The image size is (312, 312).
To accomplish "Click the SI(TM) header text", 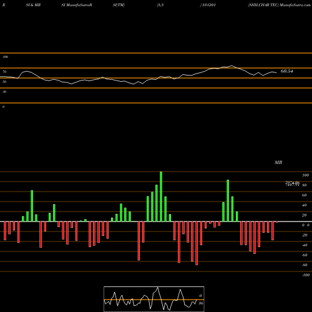I will click(119, 5).
